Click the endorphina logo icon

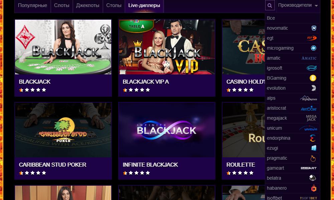(313, 138)
